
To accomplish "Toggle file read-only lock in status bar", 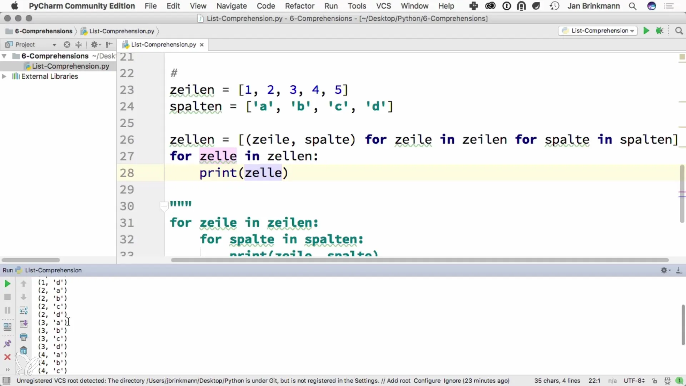I will tap(655, 381).
